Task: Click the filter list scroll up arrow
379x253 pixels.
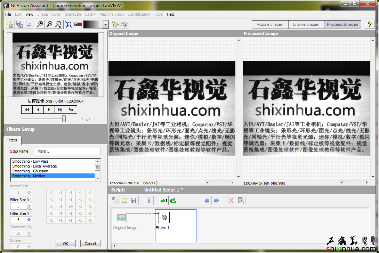Action: tap(98, 161)
